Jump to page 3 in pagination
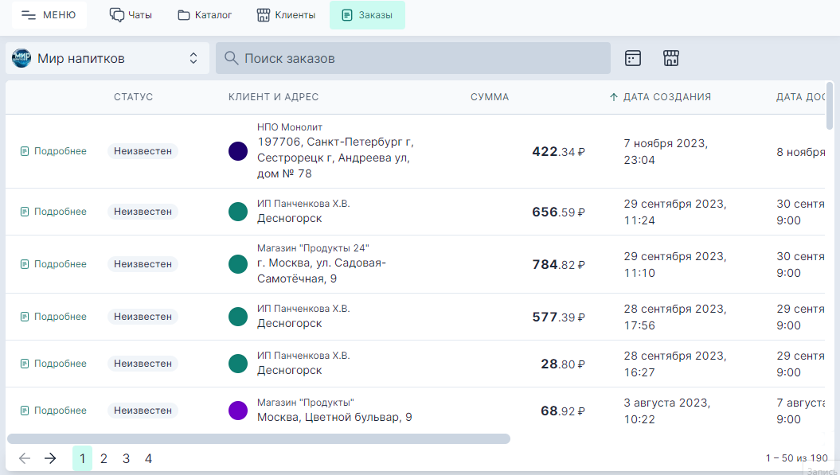840x475 pixels. (126, 458)
